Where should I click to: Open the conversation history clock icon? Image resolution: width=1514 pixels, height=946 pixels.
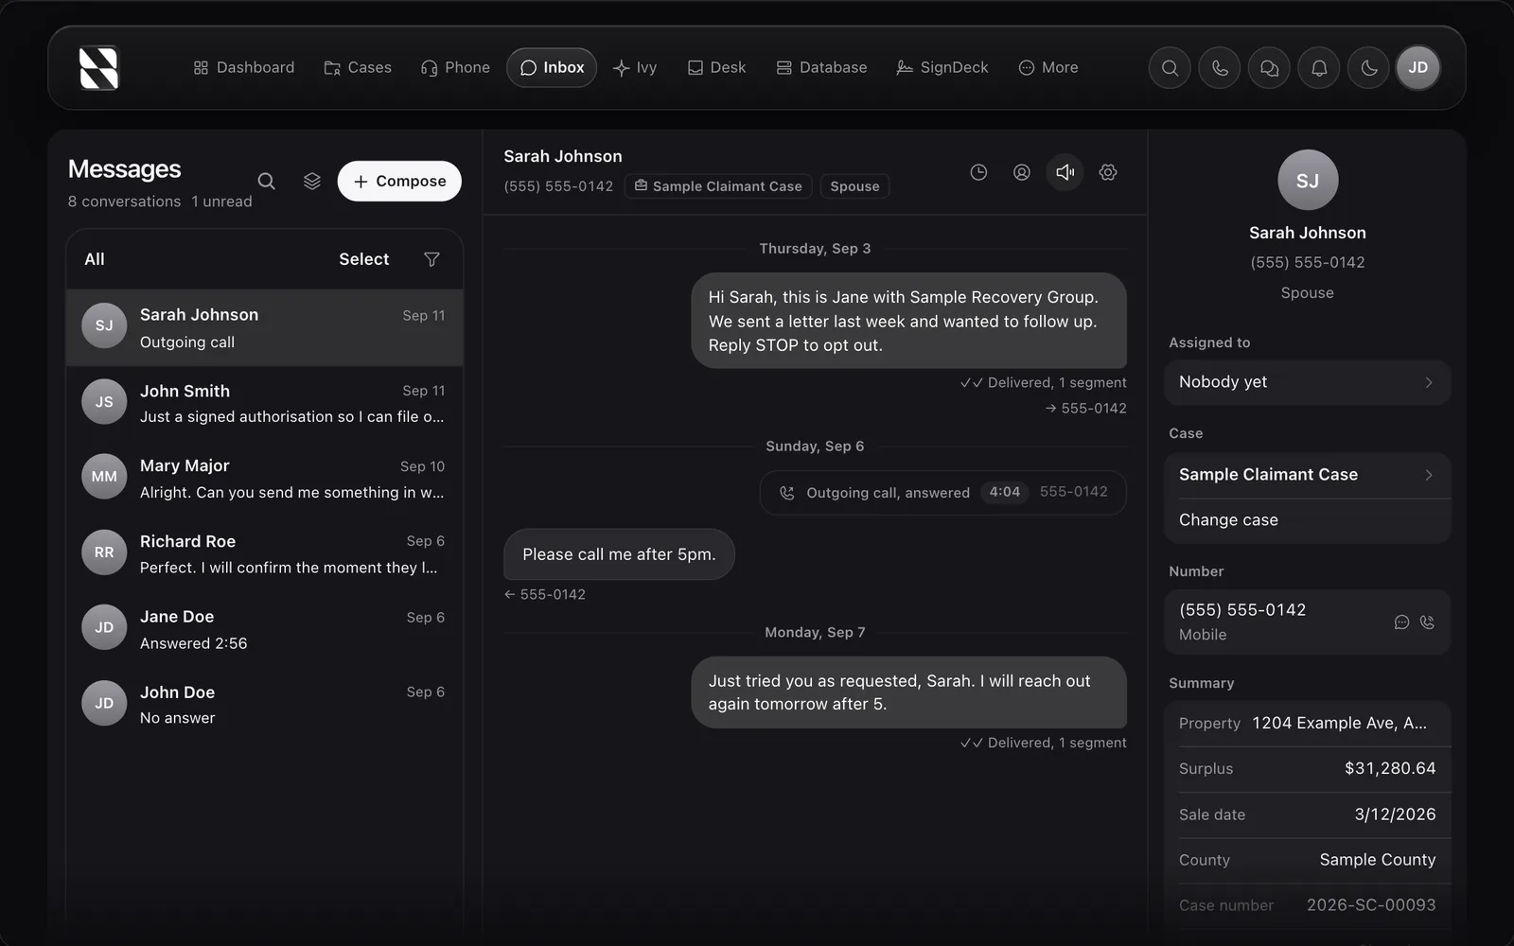[978, 172]
